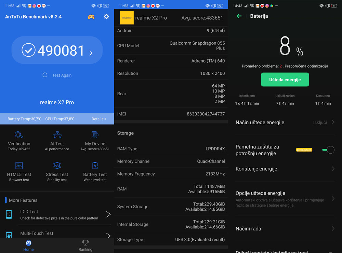Launch the AI Test icon

(x=57, y=135)
